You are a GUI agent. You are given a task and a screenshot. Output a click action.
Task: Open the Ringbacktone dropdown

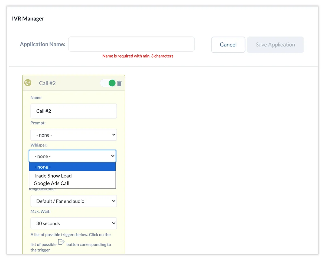coord(73,201)
